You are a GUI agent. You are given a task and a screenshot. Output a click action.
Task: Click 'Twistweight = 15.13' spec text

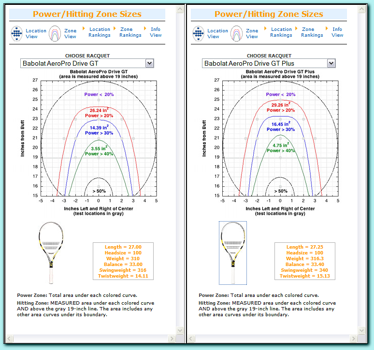tap(304, 276)
